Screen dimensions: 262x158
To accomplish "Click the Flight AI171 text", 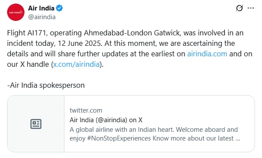I will click(x=26, y=33).
